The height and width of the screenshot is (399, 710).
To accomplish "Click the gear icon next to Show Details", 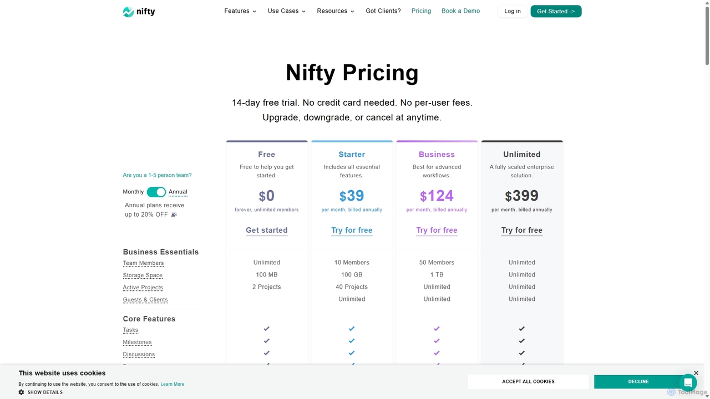I will pyautogui.click(x=21, y=392).
